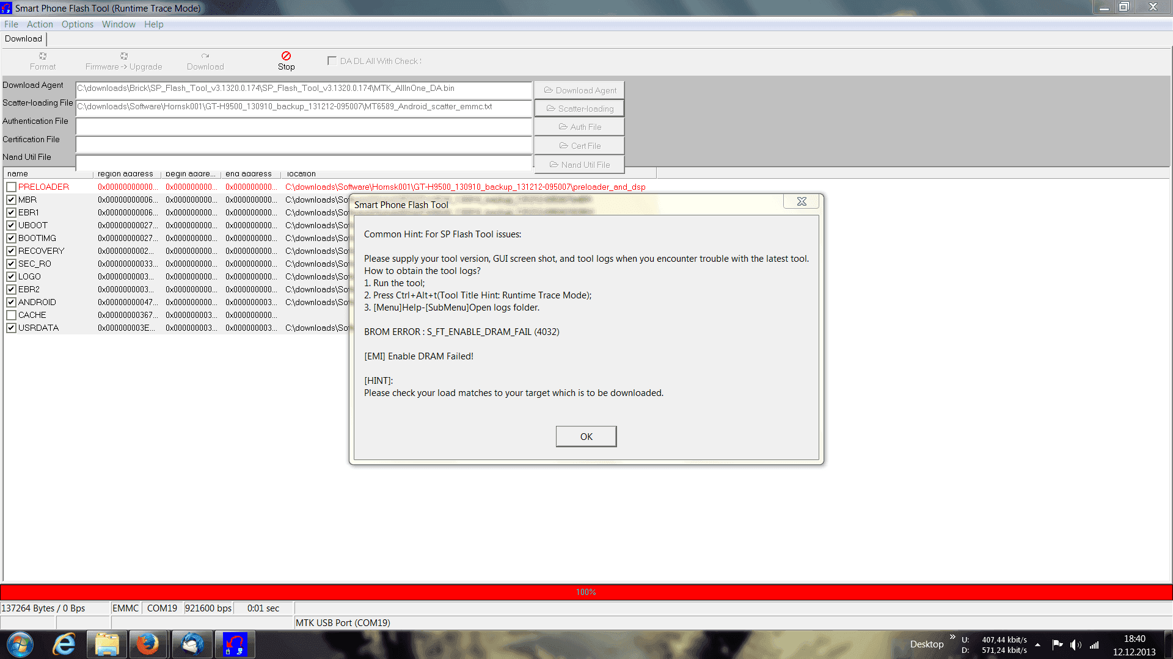1173x659 pixels.
Task: Click the name column header
Action: click(x=48, y=174)
